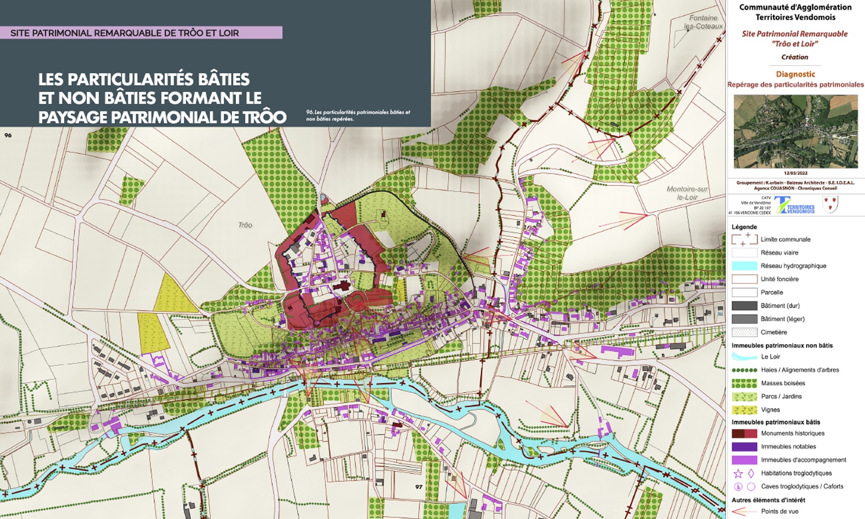Click the 'Fontaine les-Coteaux' map label
The width and height of the screenshot is (865, 519).
[703, 22]
